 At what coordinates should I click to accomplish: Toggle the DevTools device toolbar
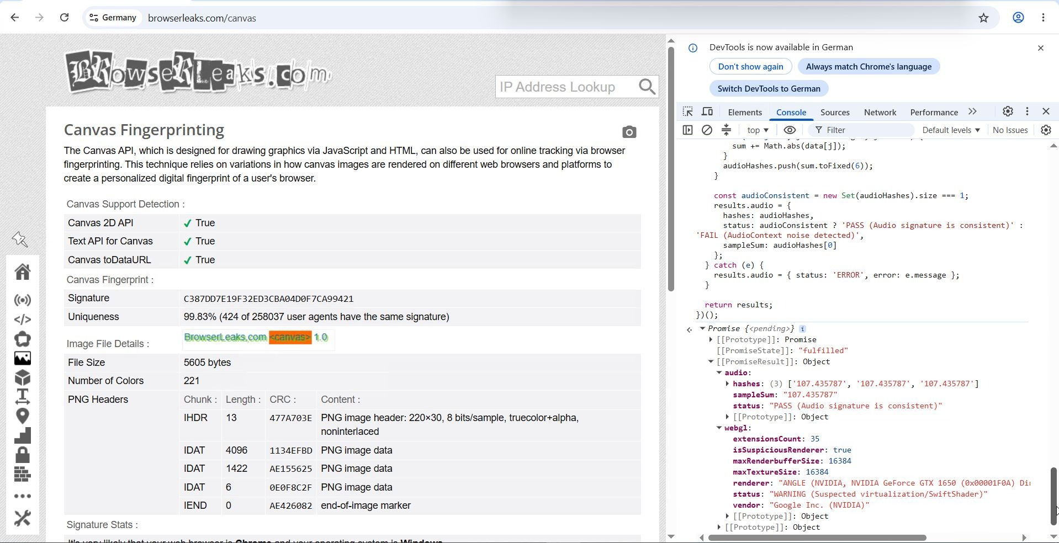(707, 111)
